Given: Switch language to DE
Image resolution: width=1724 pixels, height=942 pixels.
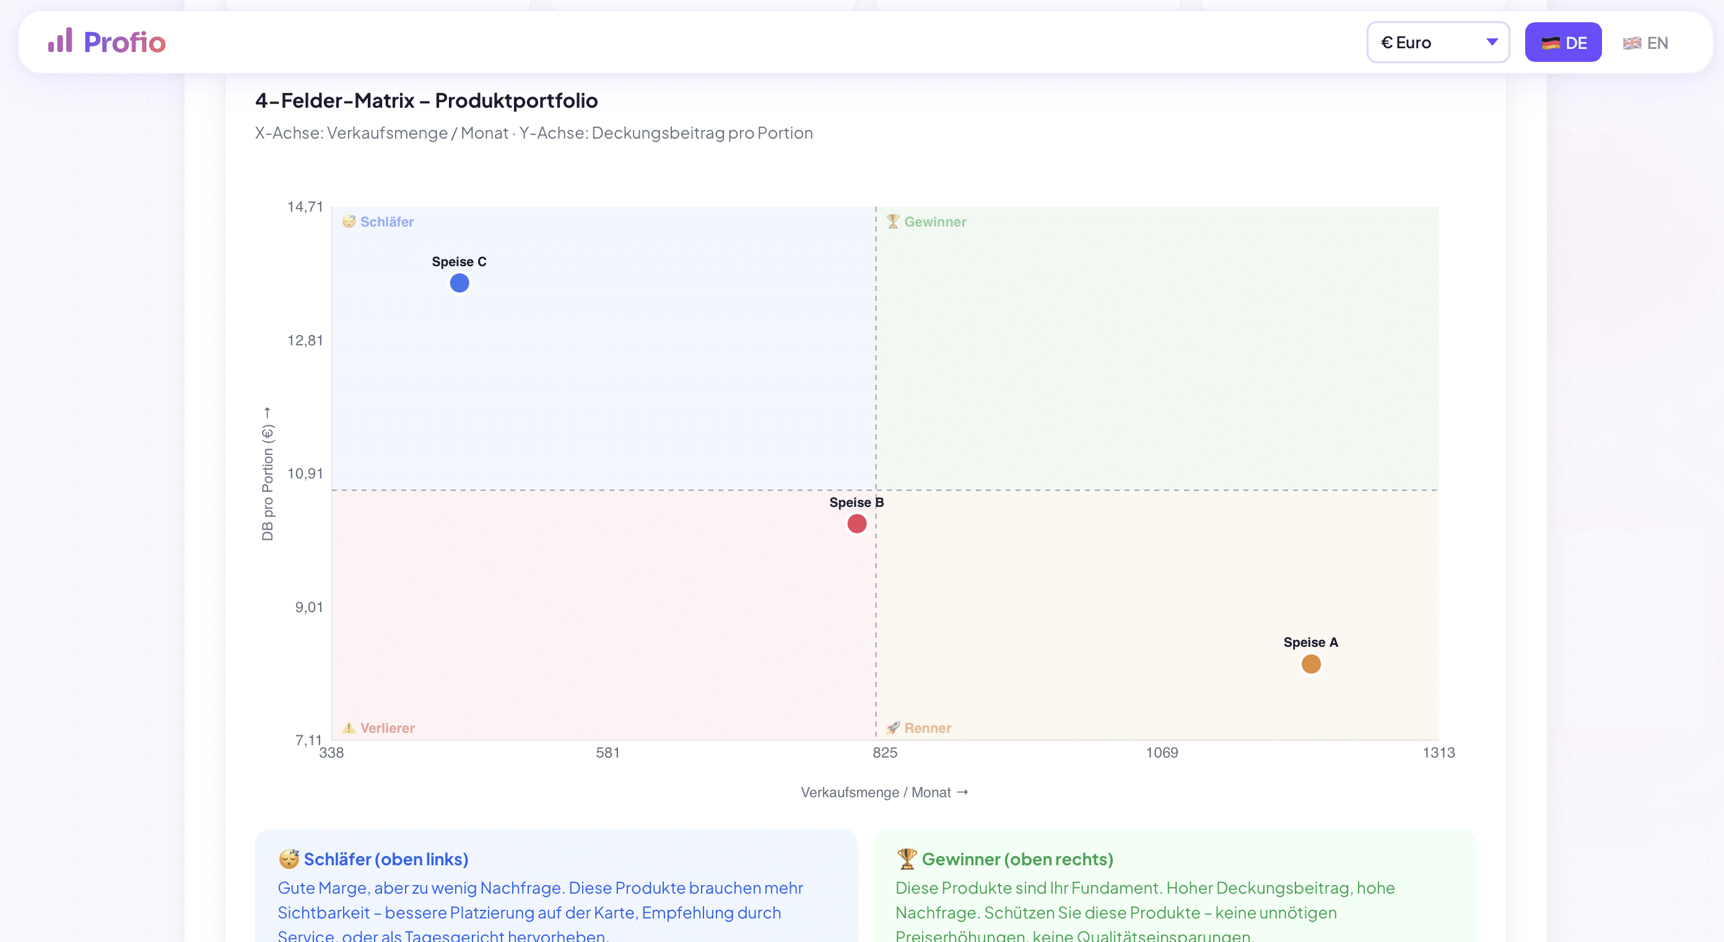Looking at the screenshot, I should (1563, 42).
